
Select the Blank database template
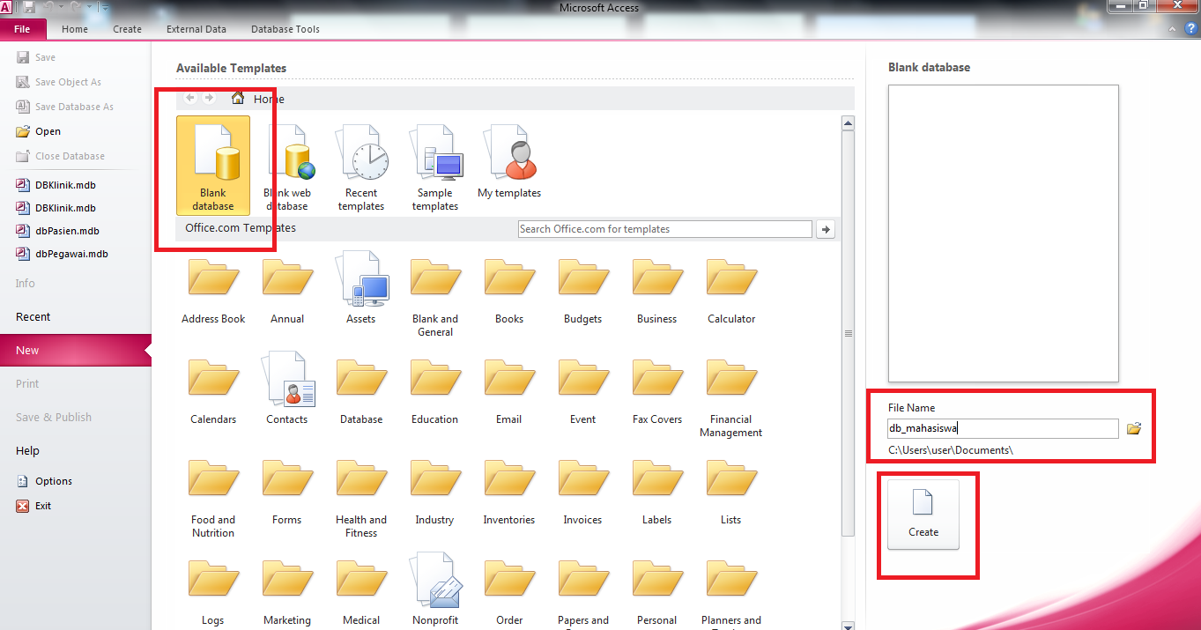click(x=213, y=165)
